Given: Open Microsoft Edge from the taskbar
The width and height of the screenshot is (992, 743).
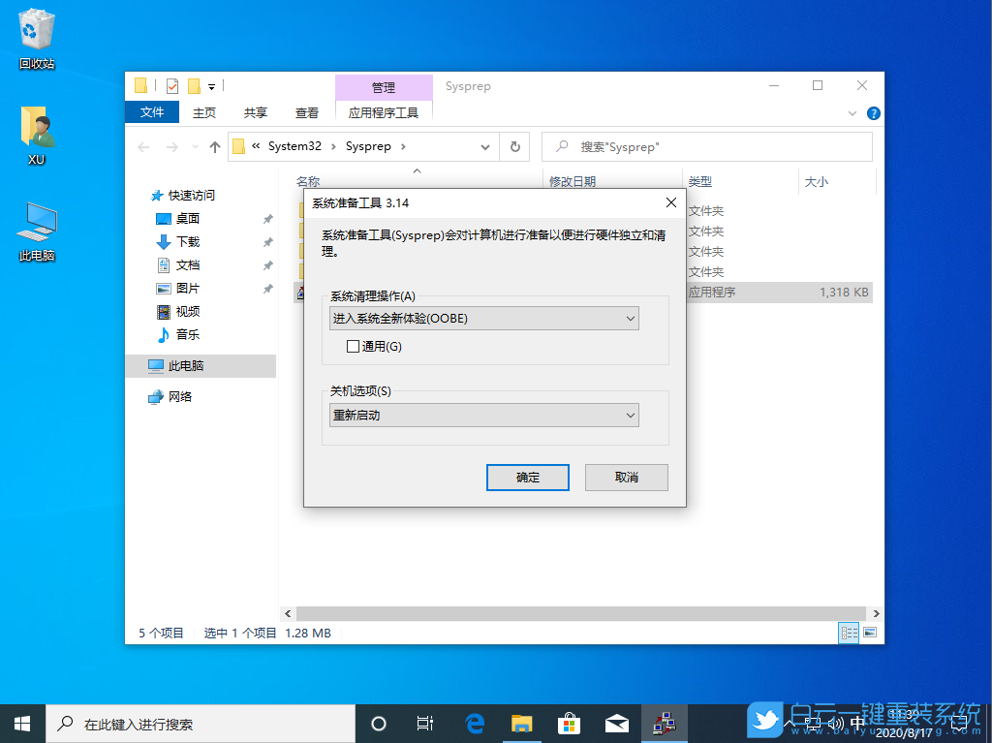Looking at the screenshot, I should click(474, 722).
